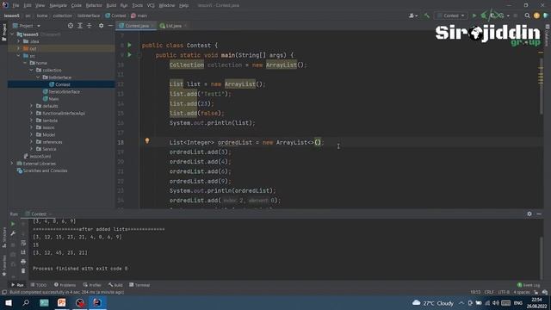The height and width of the screenshot is (310, 551).
Task: Toggle soft-wrap in Run console
Action: (x=23, y=243)
